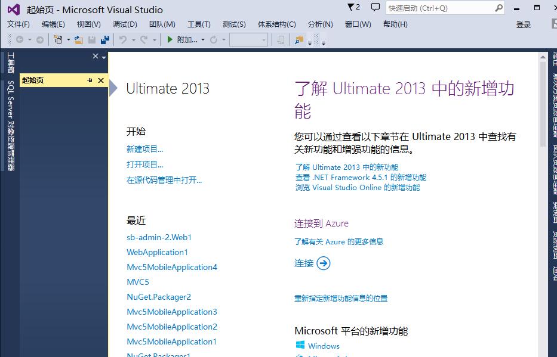Click the greyed-out device icon beside the empty combo box
This screenshot has height=357, width=557.
pos(281,40)
